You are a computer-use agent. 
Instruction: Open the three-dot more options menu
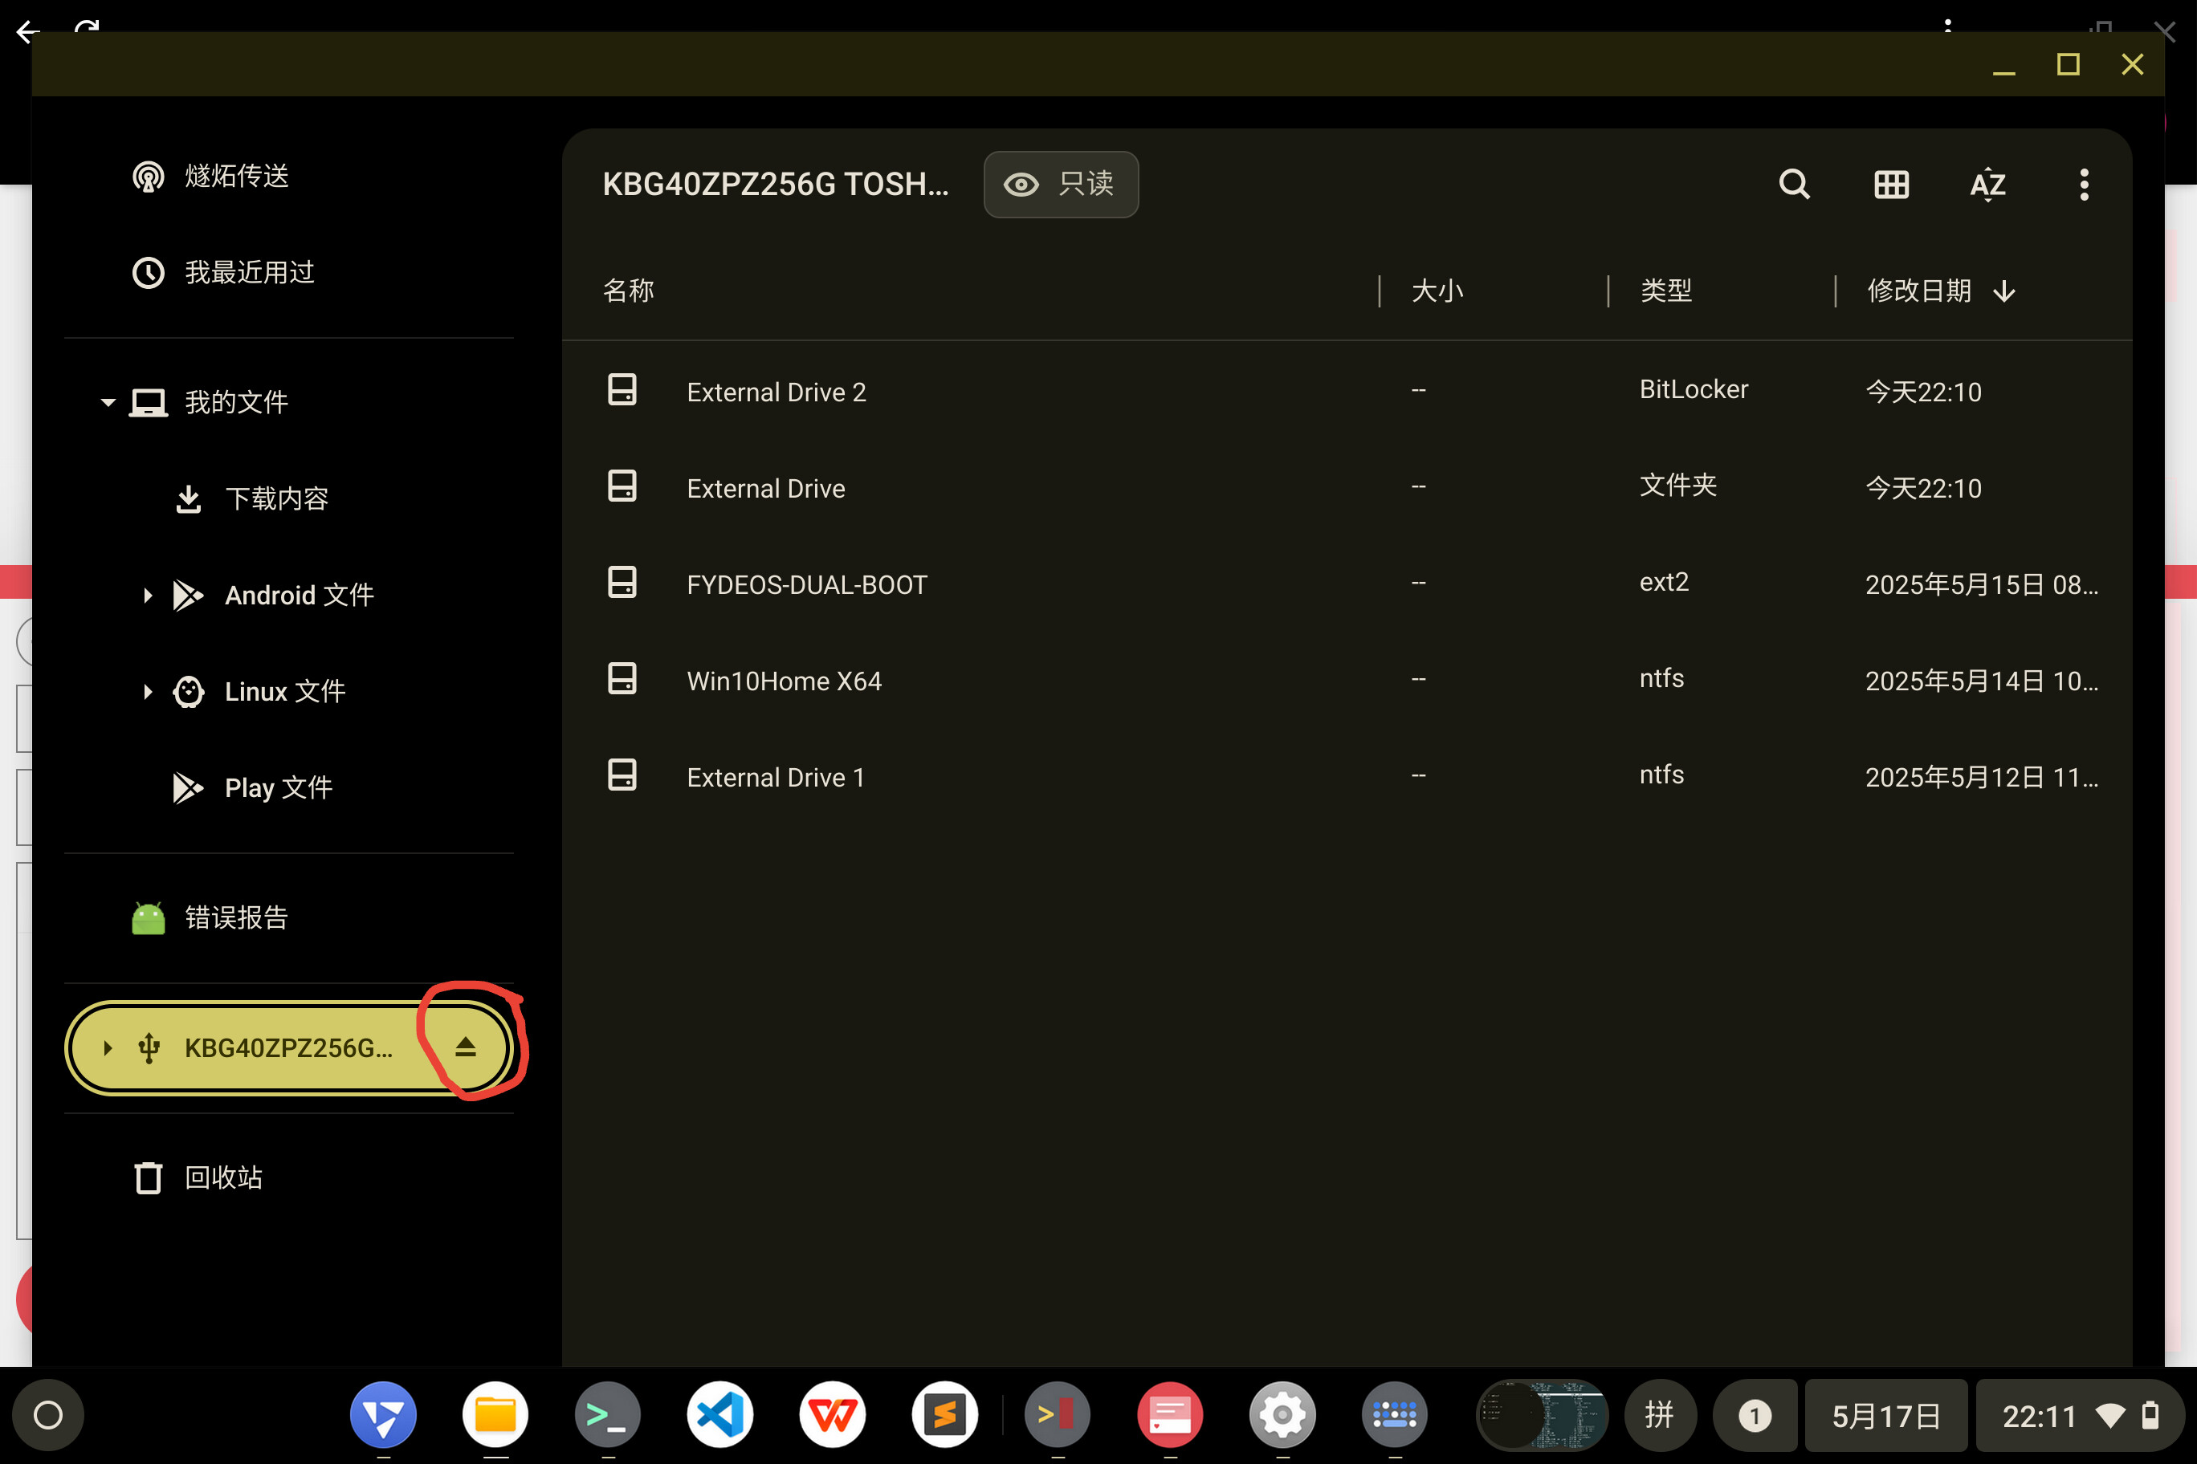2084,184
